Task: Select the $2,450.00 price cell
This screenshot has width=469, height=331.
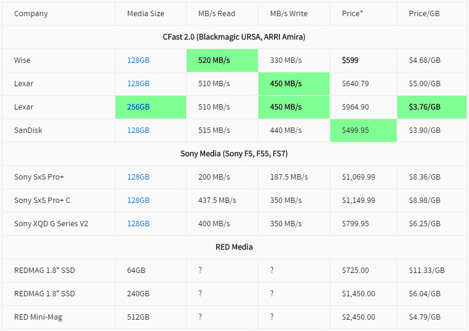Action: [358, 317]
